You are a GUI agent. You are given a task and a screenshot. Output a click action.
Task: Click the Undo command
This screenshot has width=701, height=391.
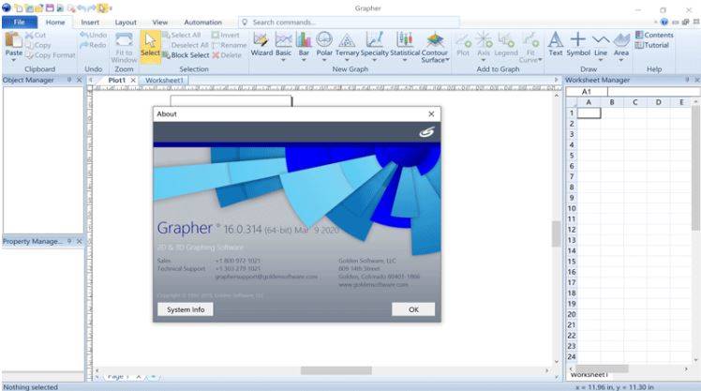[x=94, y=35]
